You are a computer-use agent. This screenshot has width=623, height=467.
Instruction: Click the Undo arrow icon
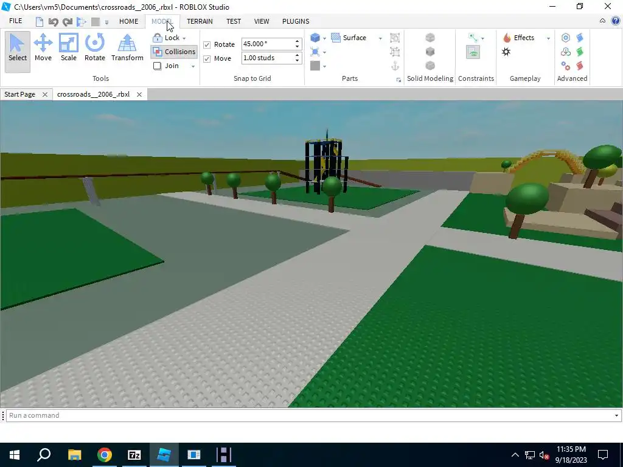coord(54,21)
